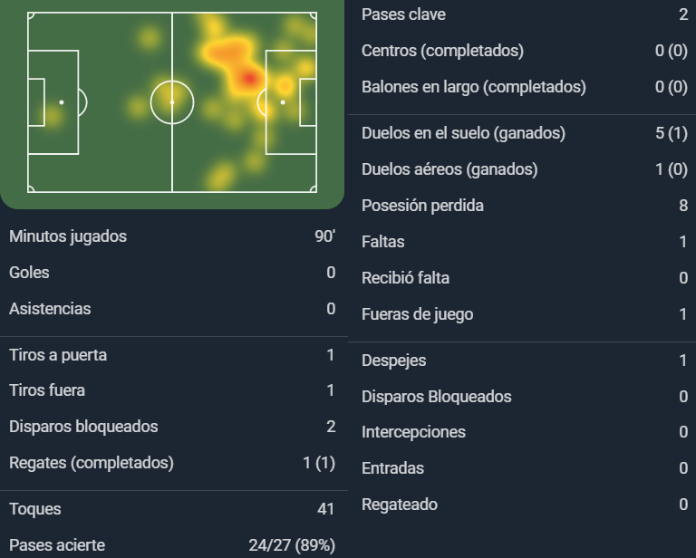The height and width of the screenshot is (558, 696).
Task: Select the Minutos jugados stat row
Action: pyautogui.click(x=172, y=236)
